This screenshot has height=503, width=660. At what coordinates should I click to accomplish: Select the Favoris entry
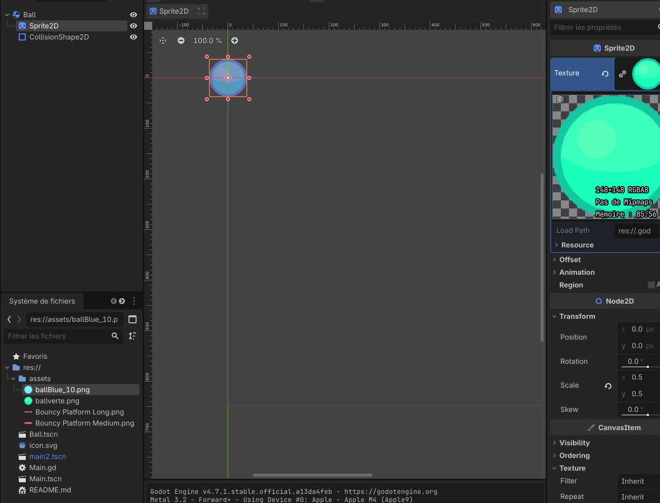pos(35,356)
